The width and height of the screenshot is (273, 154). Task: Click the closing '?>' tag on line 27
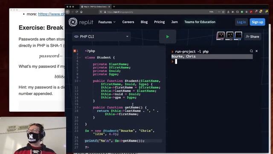click(x=87, y=147)
